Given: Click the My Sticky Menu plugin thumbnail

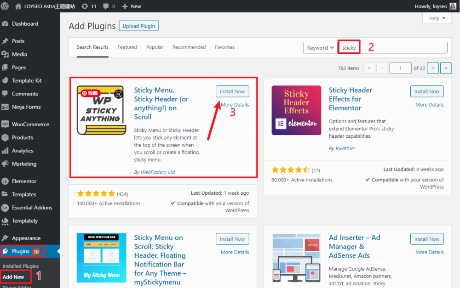Looking at the screenshot, I should coord(102,258).
